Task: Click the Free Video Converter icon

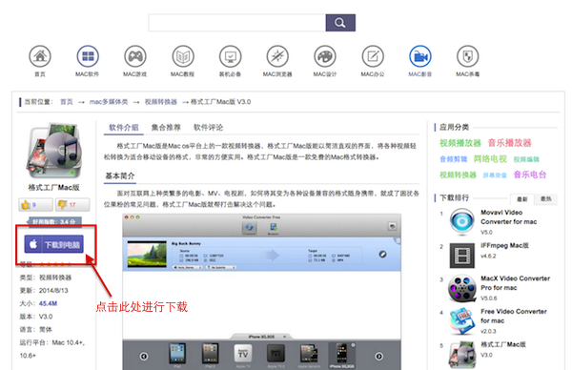Action: (462, 321)
